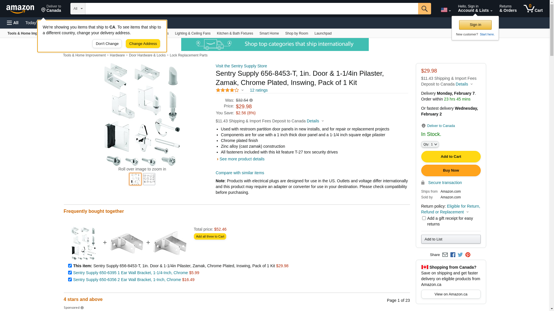Viewport: 554px width, 311px height.
Task: Open Lighting & Ceiling Fans menu
Action: pyautogui.click(x=193, y=33)
